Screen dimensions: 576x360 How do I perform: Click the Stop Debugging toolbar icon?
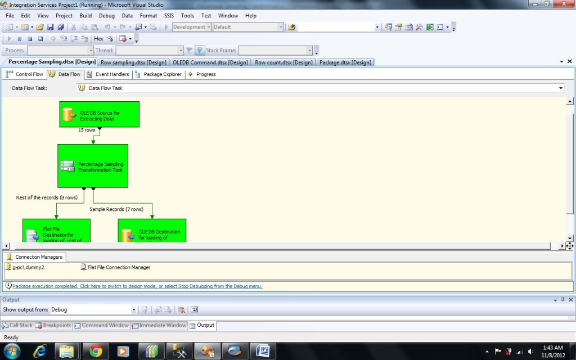tap(30, 39)
